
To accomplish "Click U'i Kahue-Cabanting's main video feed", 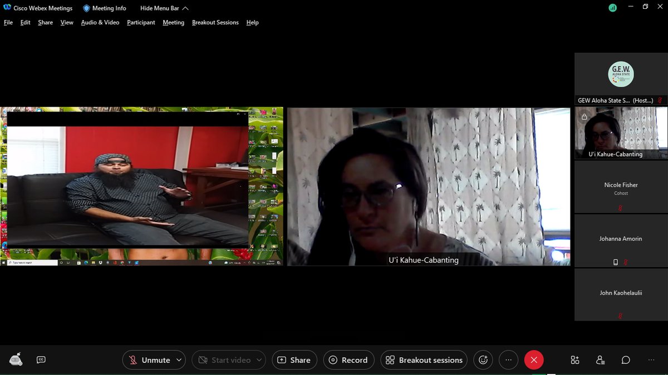I will pos(429,186).
